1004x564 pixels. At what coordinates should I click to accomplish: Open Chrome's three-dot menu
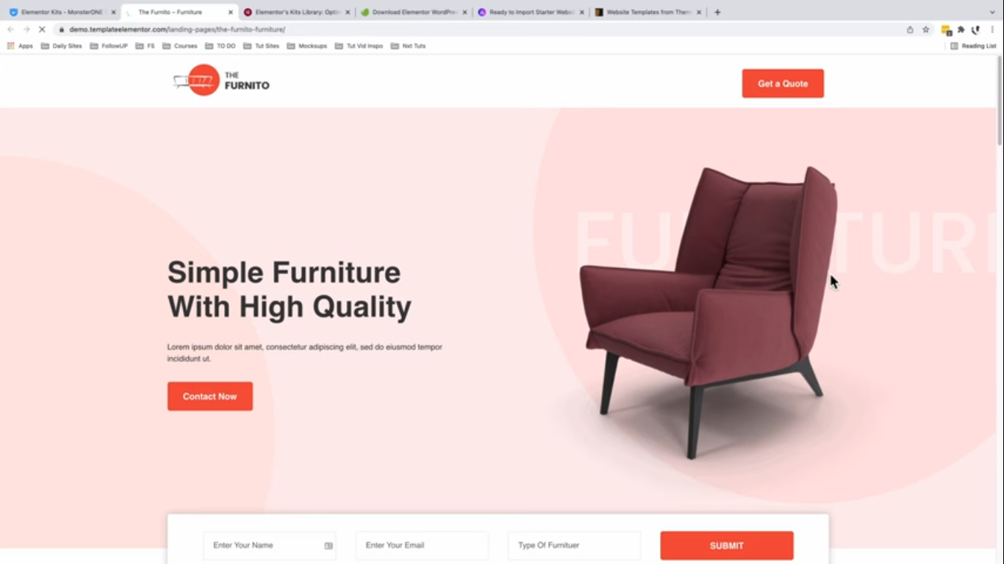(x=992, y=29)
